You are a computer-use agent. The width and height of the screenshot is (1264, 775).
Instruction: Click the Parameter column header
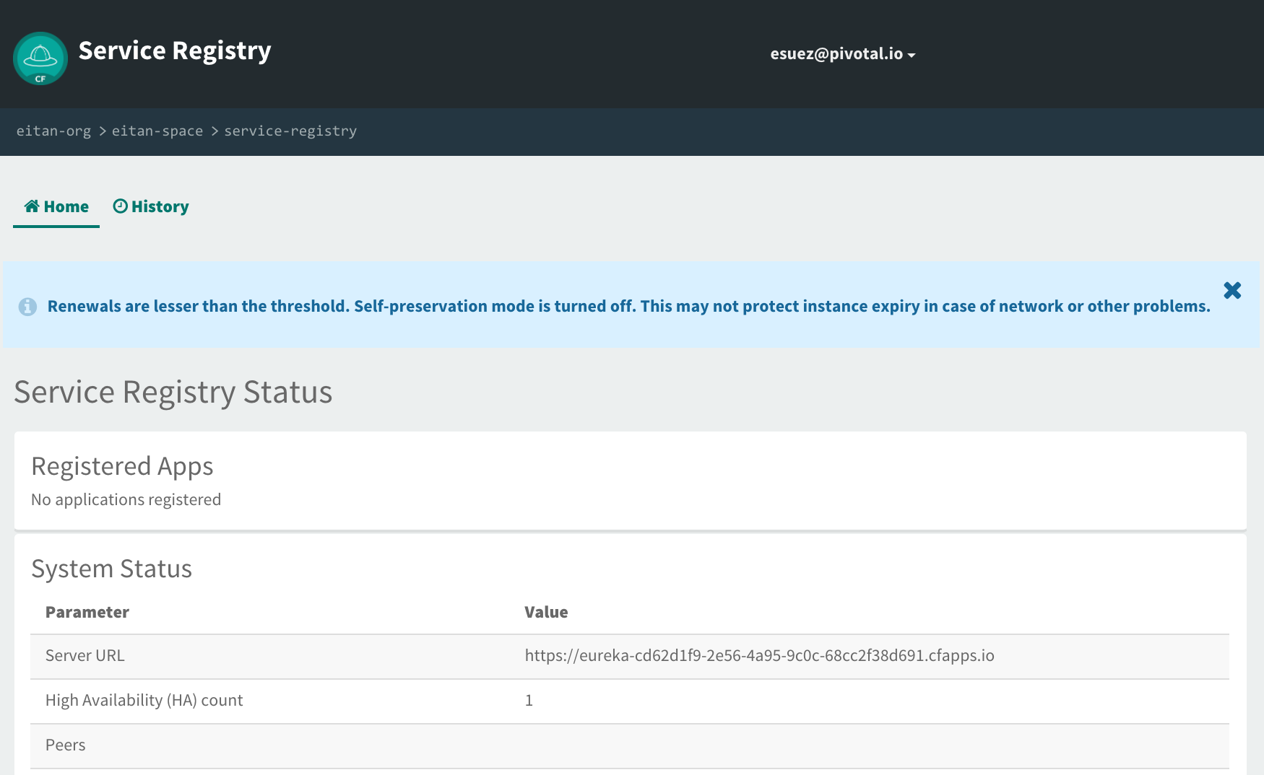coord(87,612)
